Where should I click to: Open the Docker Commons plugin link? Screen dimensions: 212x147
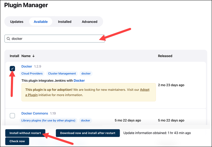[35, 113]
